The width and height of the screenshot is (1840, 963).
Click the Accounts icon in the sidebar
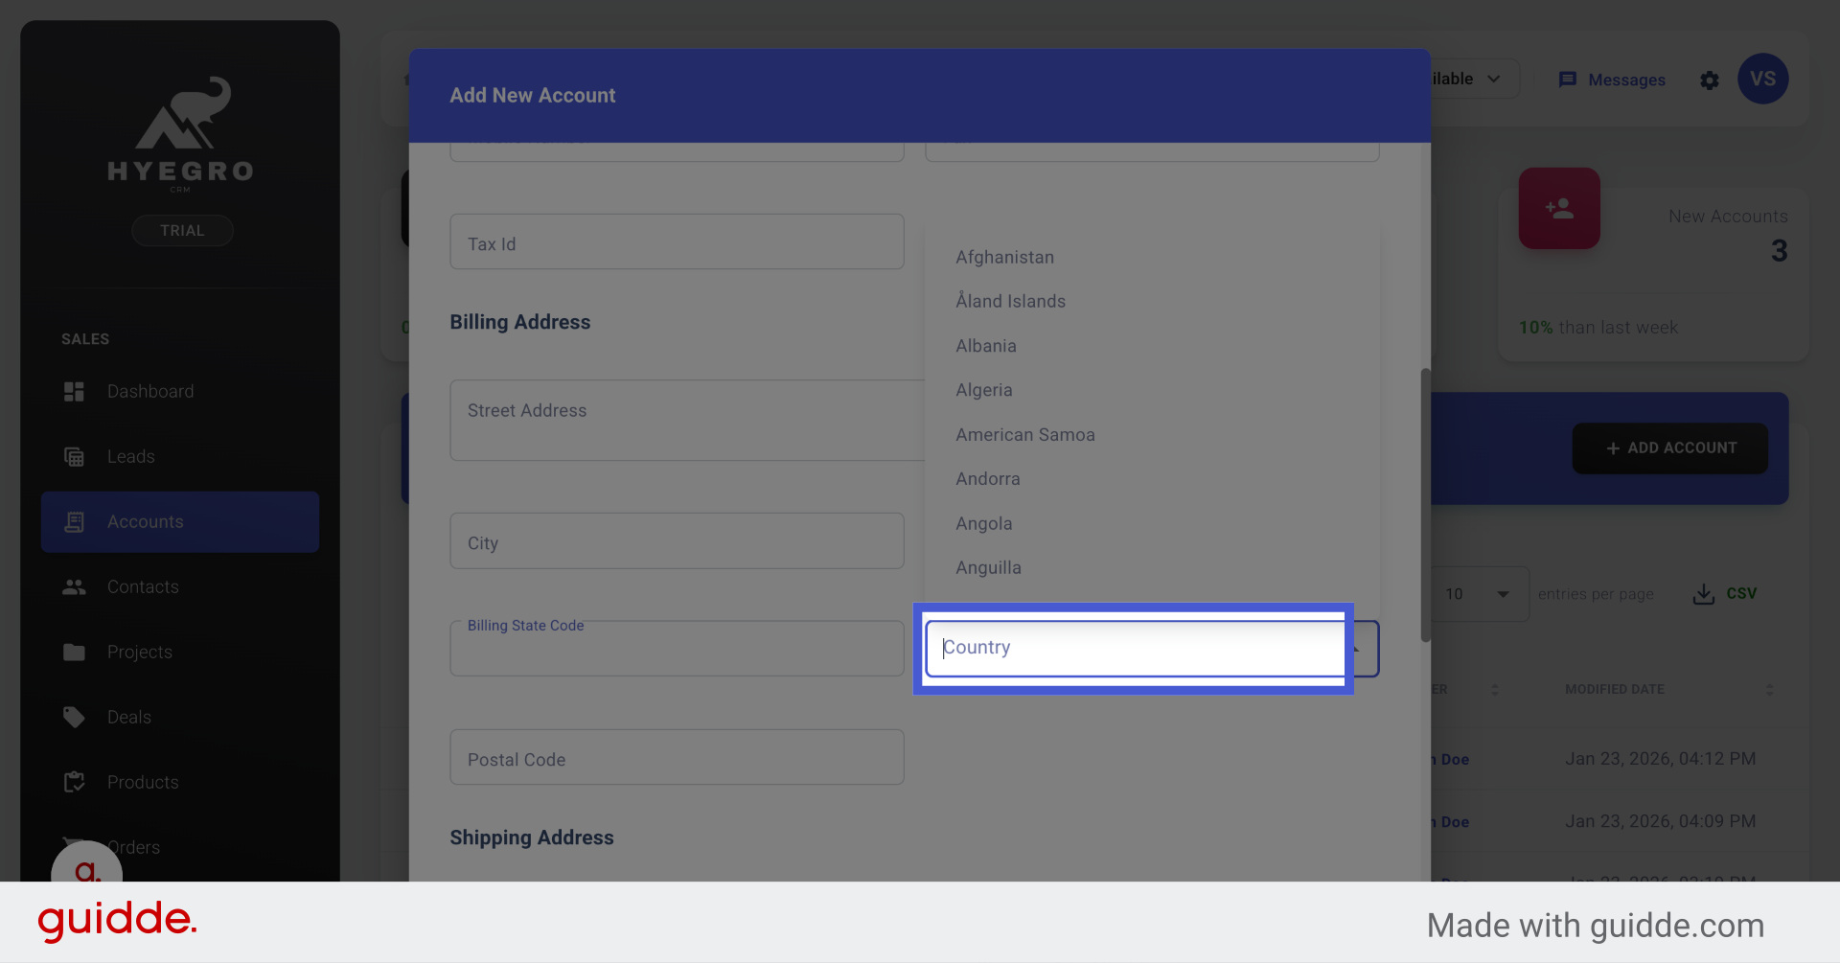pyautogui.click(x=74, y=521)
